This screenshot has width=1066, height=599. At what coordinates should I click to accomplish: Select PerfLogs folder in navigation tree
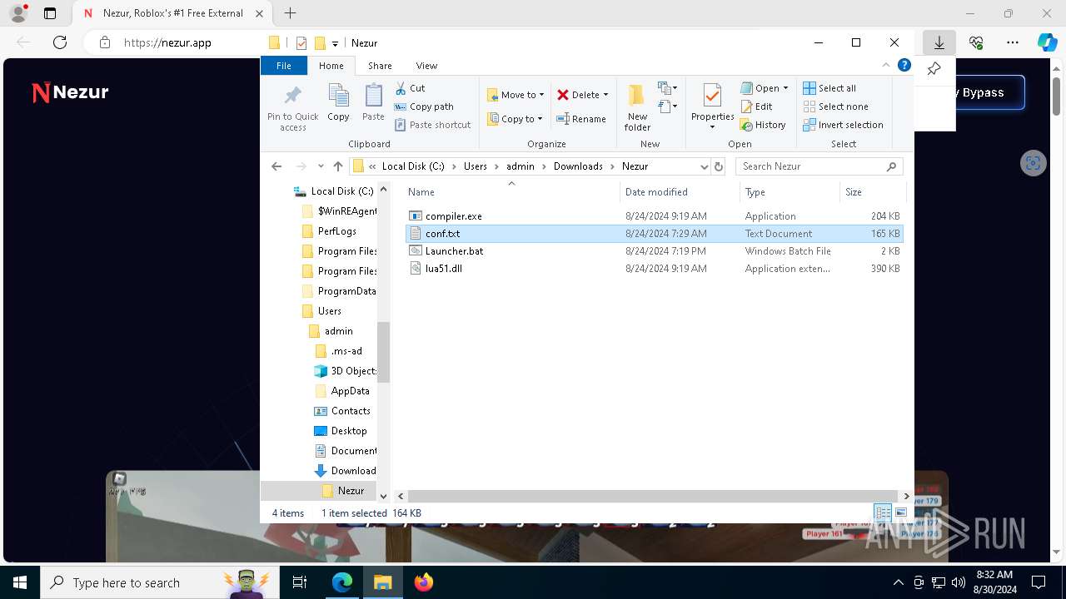point(337,231)
